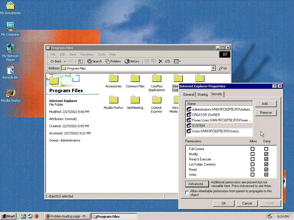Image resolution: width=294 pixels, height=220 pixels.
Task: Click the dialog's question mark help button
Action: 274,86
